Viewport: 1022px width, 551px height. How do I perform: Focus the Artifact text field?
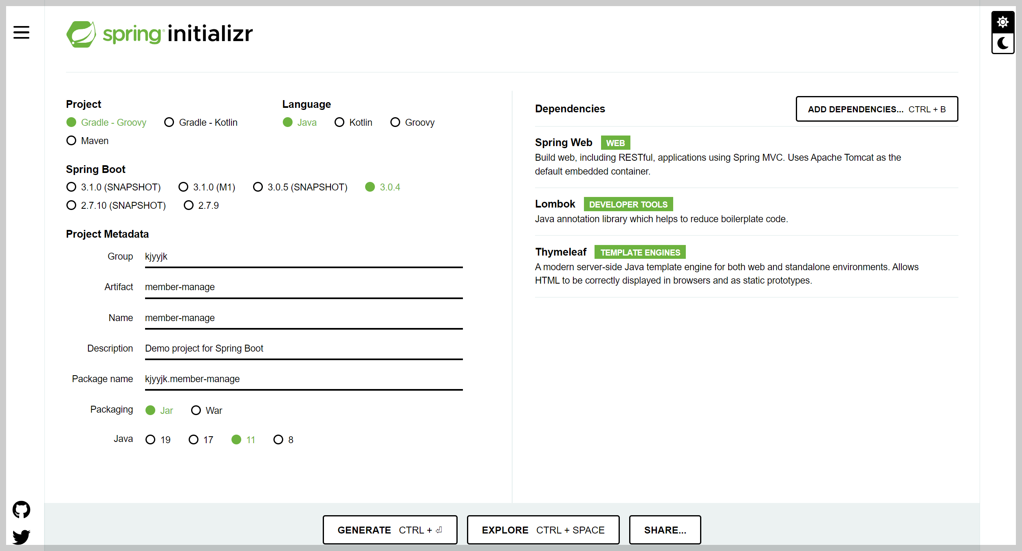tap(303, 287)
